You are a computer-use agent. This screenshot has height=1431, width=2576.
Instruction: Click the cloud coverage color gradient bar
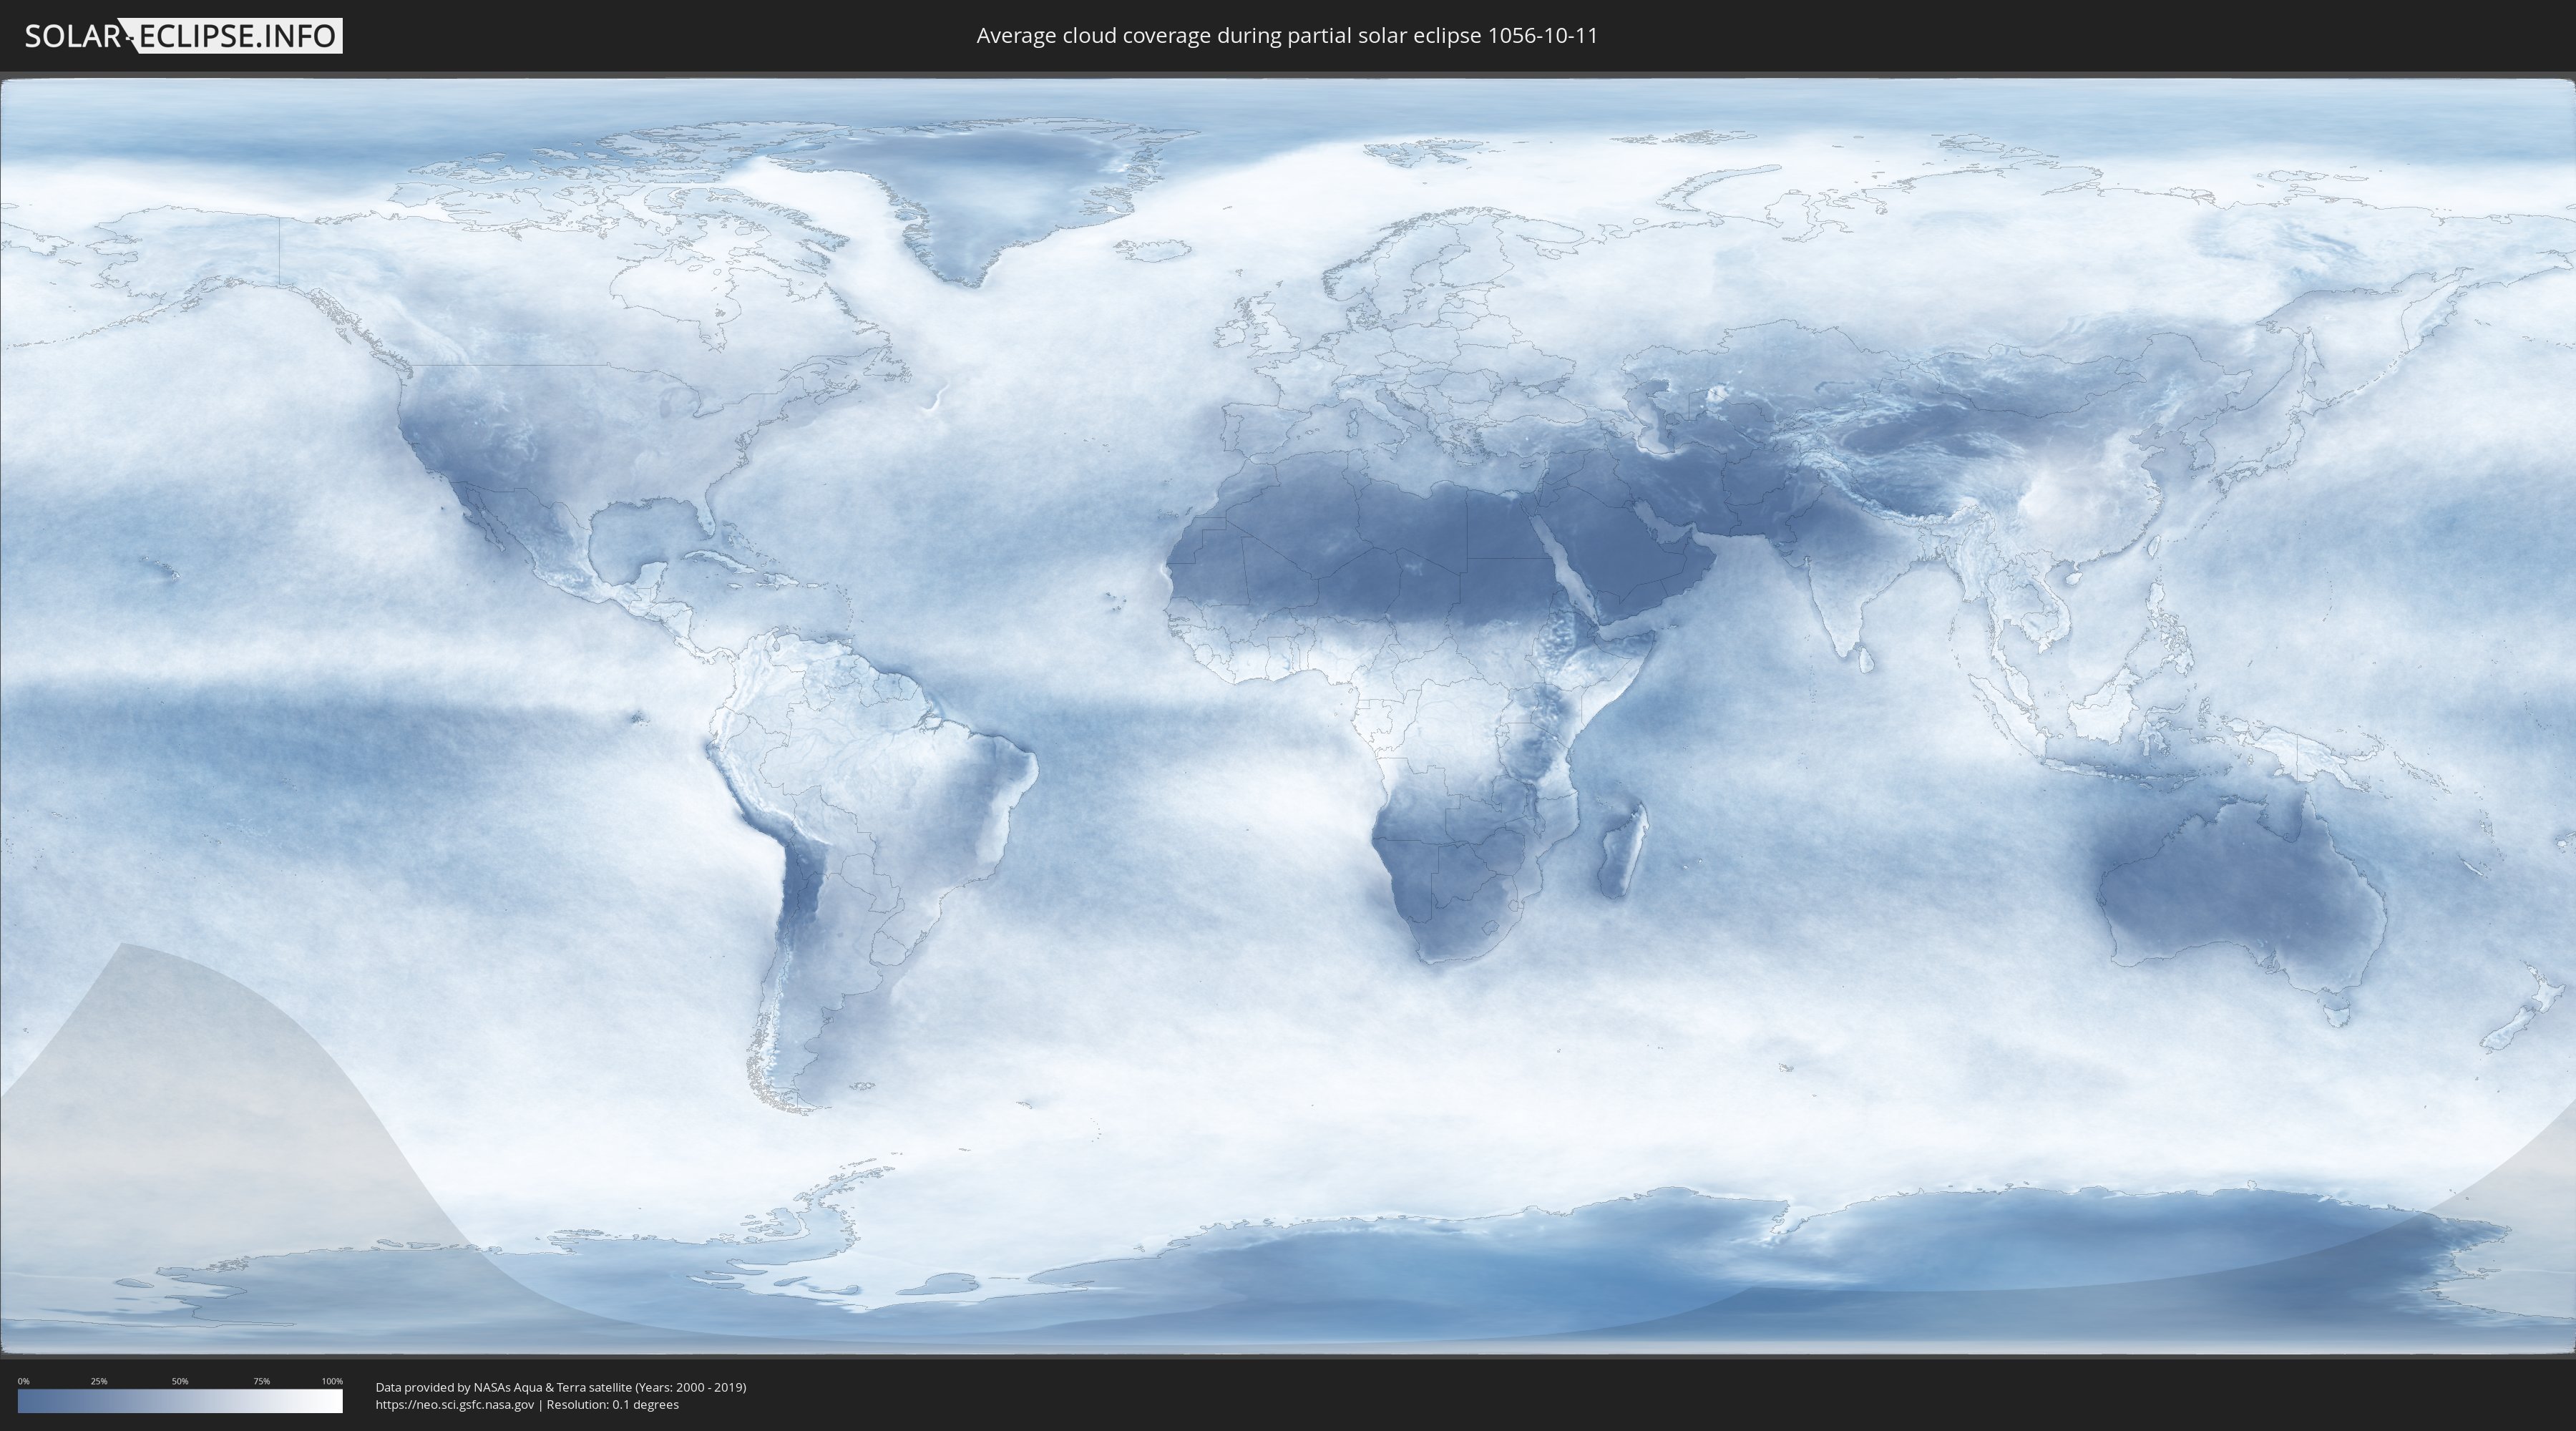[180, 1401]
